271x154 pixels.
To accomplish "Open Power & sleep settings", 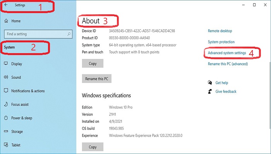I will 22,118.
